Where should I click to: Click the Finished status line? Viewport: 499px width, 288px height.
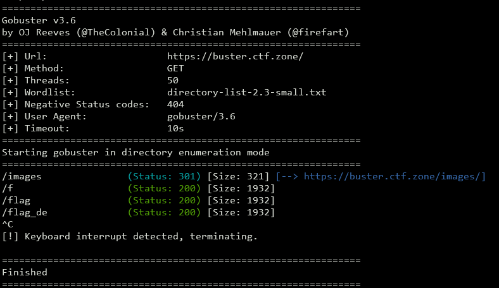[x=25, y=273]
